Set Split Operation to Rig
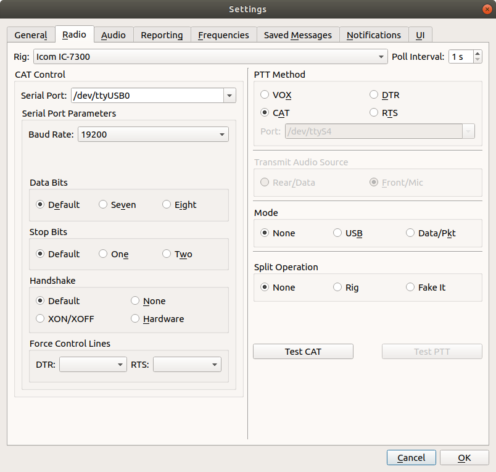This screenshot has width=496, height=472. coord(345,288)
